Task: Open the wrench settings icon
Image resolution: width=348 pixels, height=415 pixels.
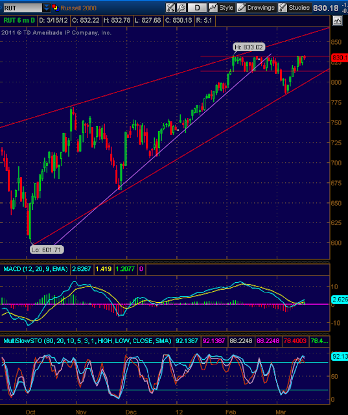Action: 181,8
